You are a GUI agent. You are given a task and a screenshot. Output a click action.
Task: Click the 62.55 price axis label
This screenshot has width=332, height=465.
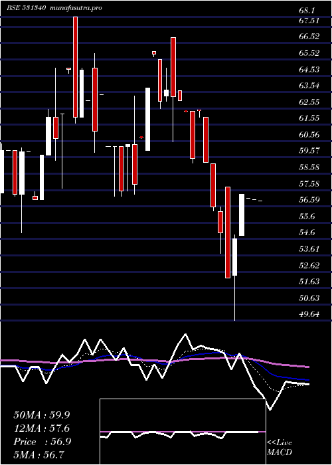tap(309, 102)
